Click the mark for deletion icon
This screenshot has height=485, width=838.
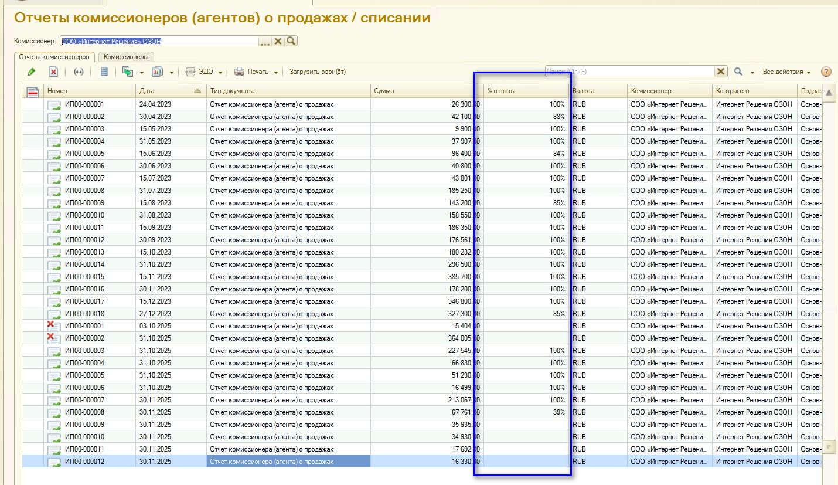pyautogui.click(x=53, y=72)
